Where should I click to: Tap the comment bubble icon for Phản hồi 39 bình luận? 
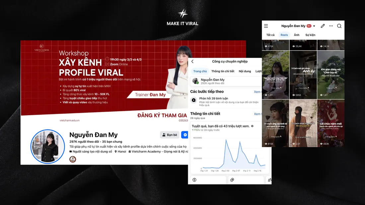pos(194,100)
